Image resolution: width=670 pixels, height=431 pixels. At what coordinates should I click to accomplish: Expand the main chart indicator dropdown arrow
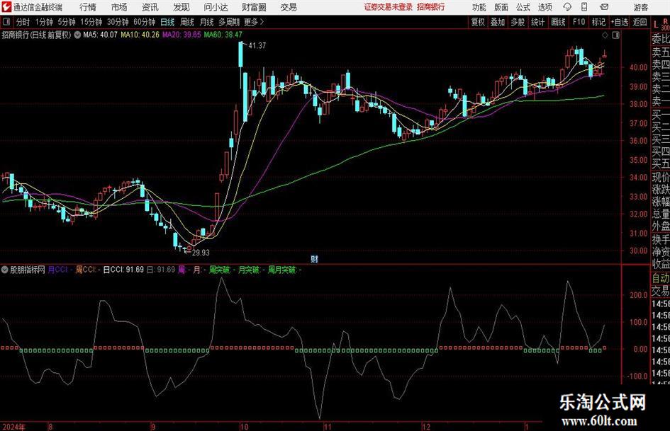pyautogui.click(x=77, y=35)
